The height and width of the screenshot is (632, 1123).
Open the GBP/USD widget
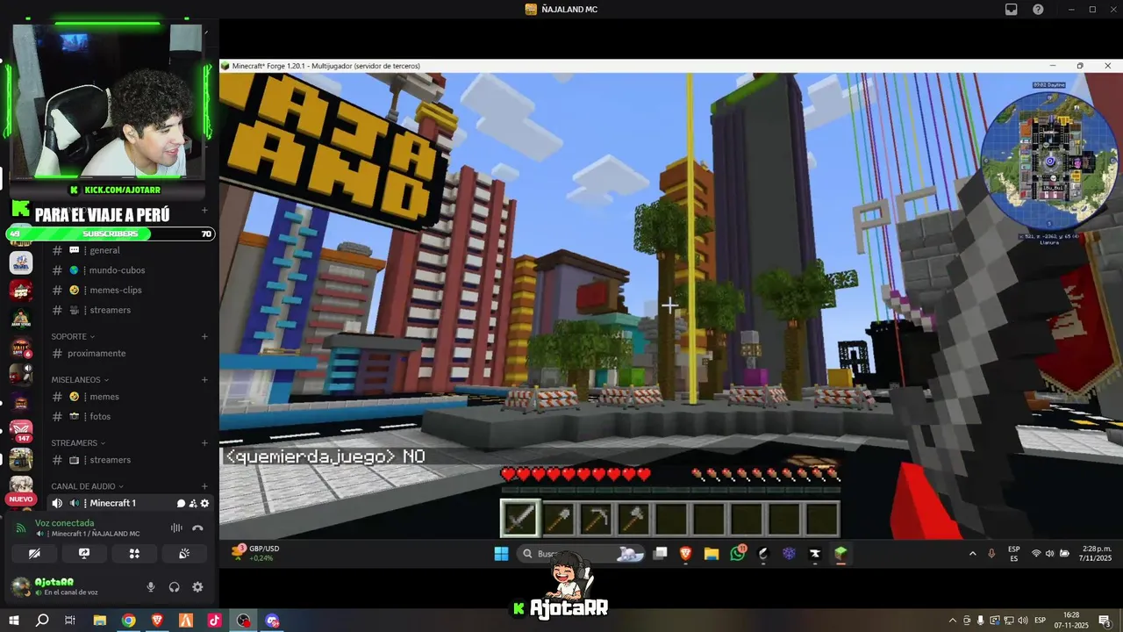click(254, 553)
